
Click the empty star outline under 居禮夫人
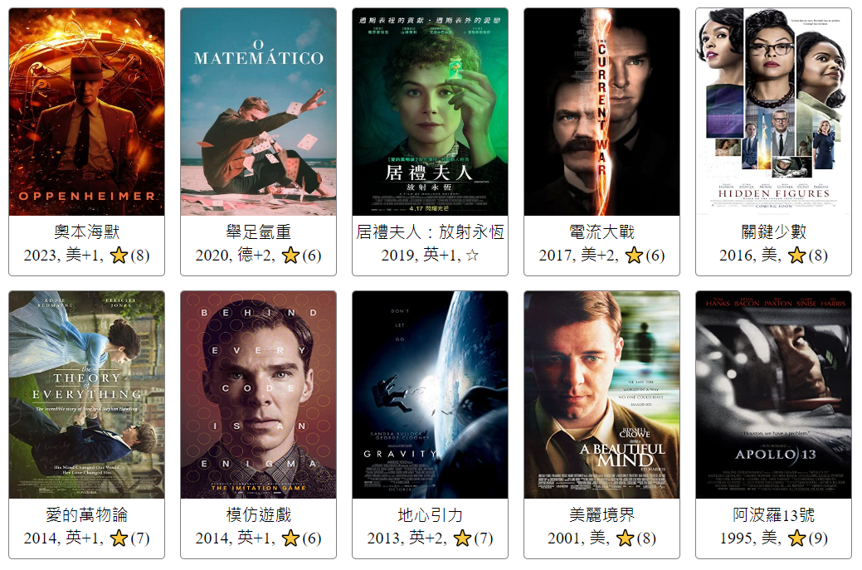coord(472,255)
